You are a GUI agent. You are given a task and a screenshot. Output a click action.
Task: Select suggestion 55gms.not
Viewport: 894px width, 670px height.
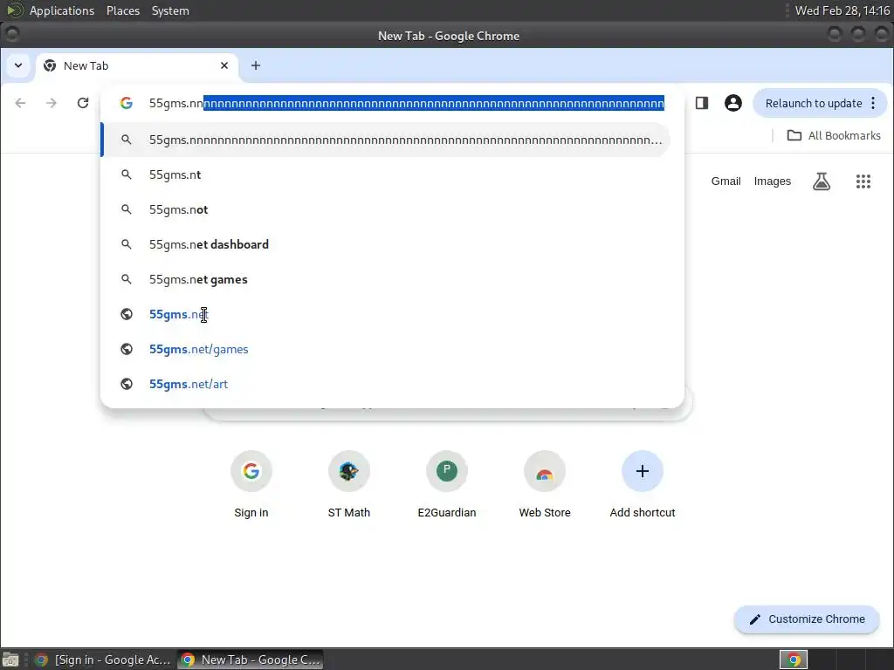385,209
